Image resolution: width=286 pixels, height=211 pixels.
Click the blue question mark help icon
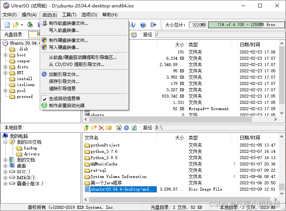point(143,24)
